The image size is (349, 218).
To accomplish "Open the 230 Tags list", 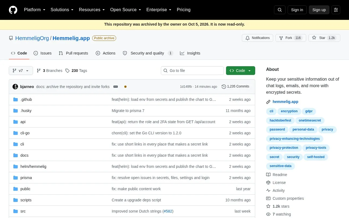I will 76,71.
